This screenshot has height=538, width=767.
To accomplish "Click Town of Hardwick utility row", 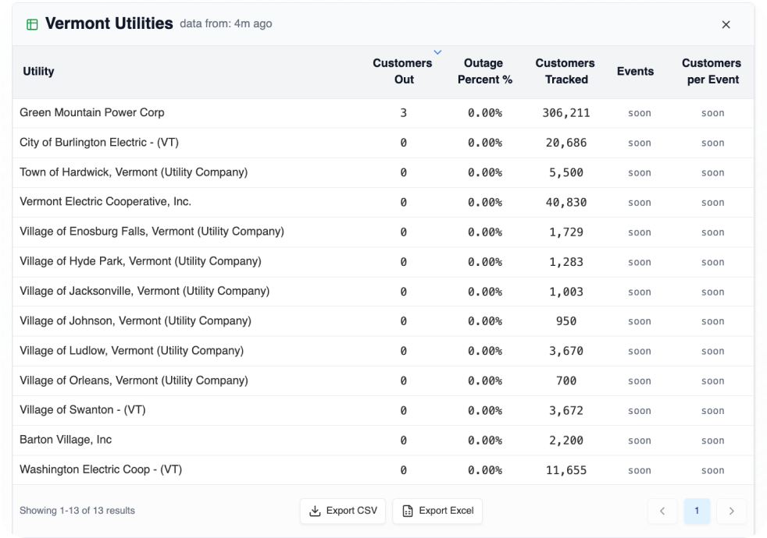I will point(134,172).
